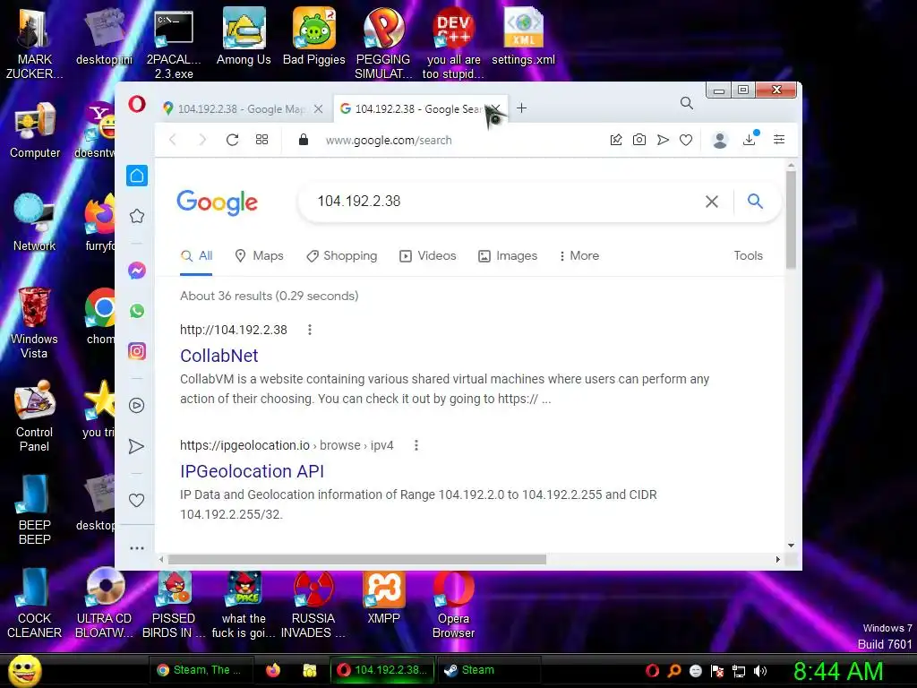Viewport: 917px width, 688px height.
Task: Go forward to next page
Action: point(202,140)
